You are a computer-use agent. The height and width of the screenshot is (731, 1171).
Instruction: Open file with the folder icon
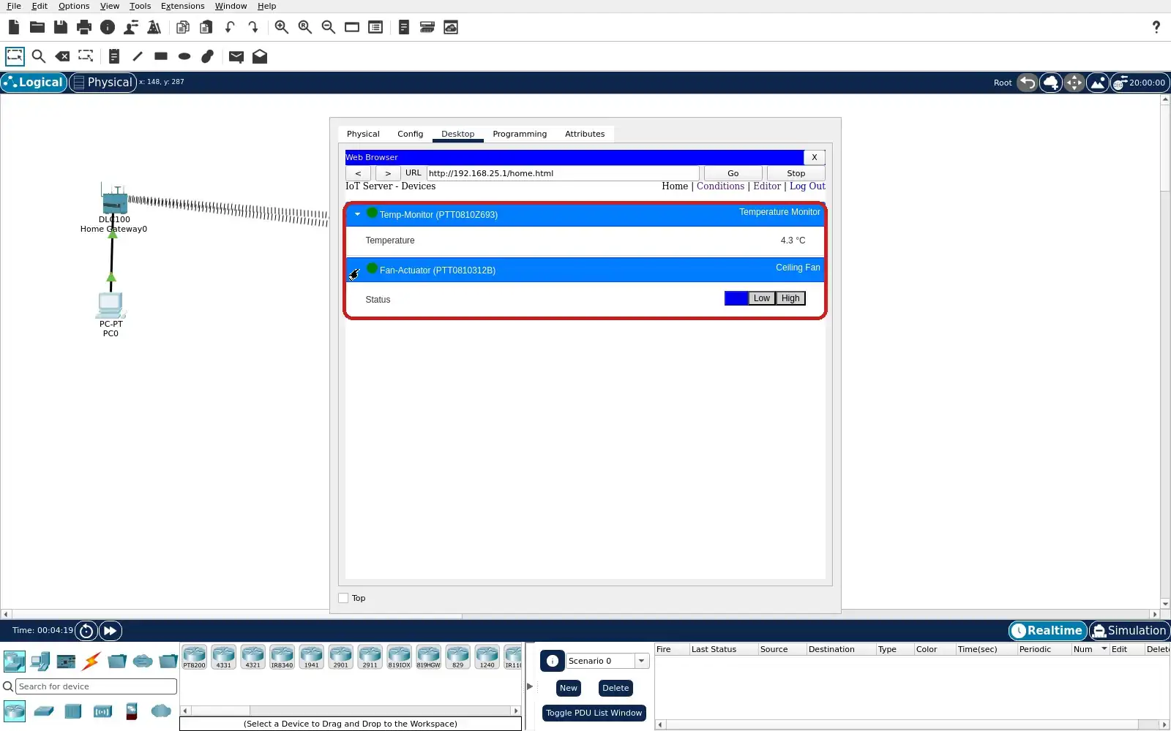(37, 27)
